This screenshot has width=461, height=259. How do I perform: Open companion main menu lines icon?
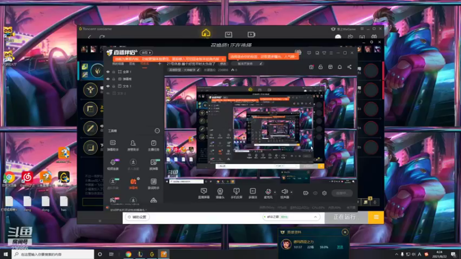point(331,53)
